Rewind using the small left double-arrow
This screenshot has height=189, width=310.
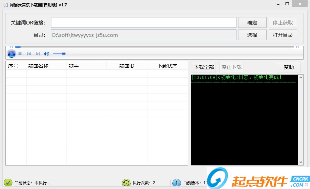coord(11,47)
